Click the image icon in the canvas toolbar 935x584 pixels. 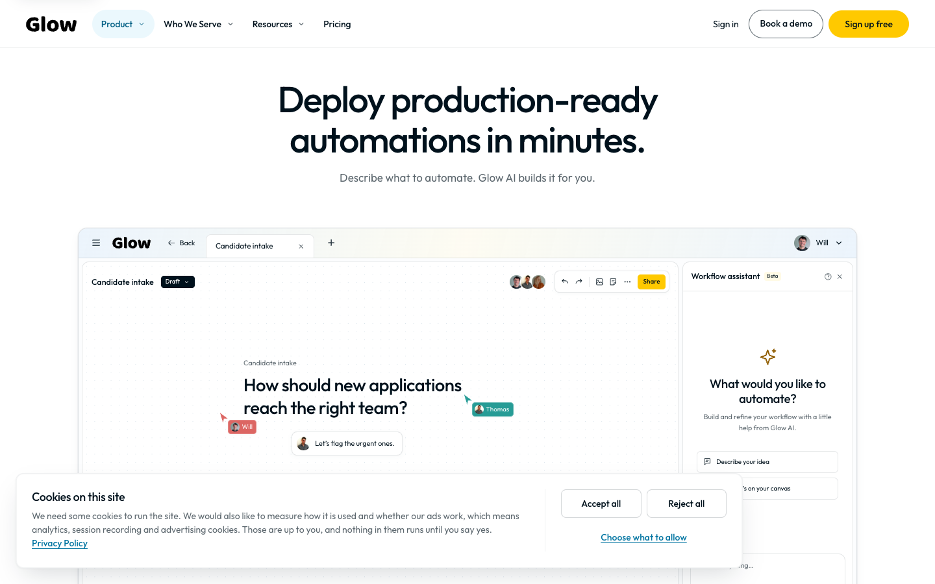599,282
